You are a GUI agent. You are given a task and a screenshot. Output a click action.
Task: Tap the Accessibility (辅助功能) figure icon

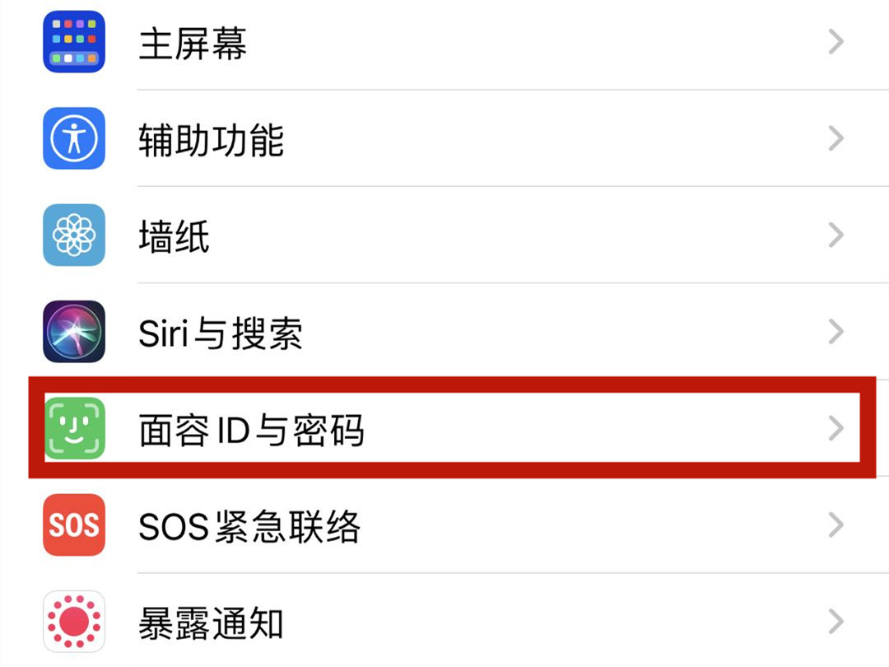point(74,138)
